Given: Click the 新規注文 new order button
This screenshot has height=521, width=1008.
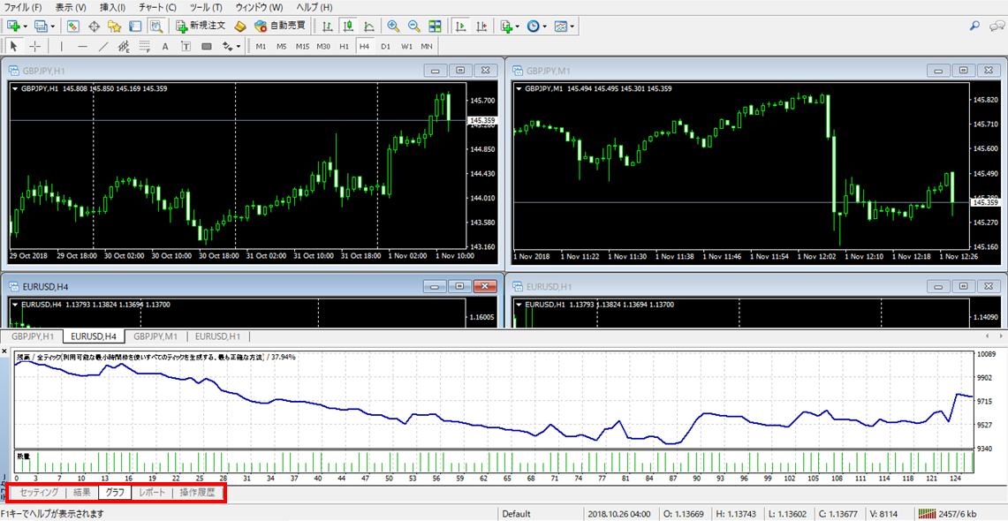Looking at the screenshot, I should coord(201,26).
